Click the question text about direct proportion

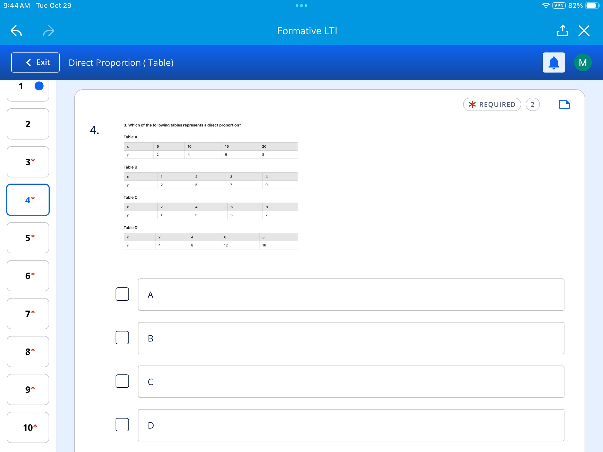click(x=182, y=125)
